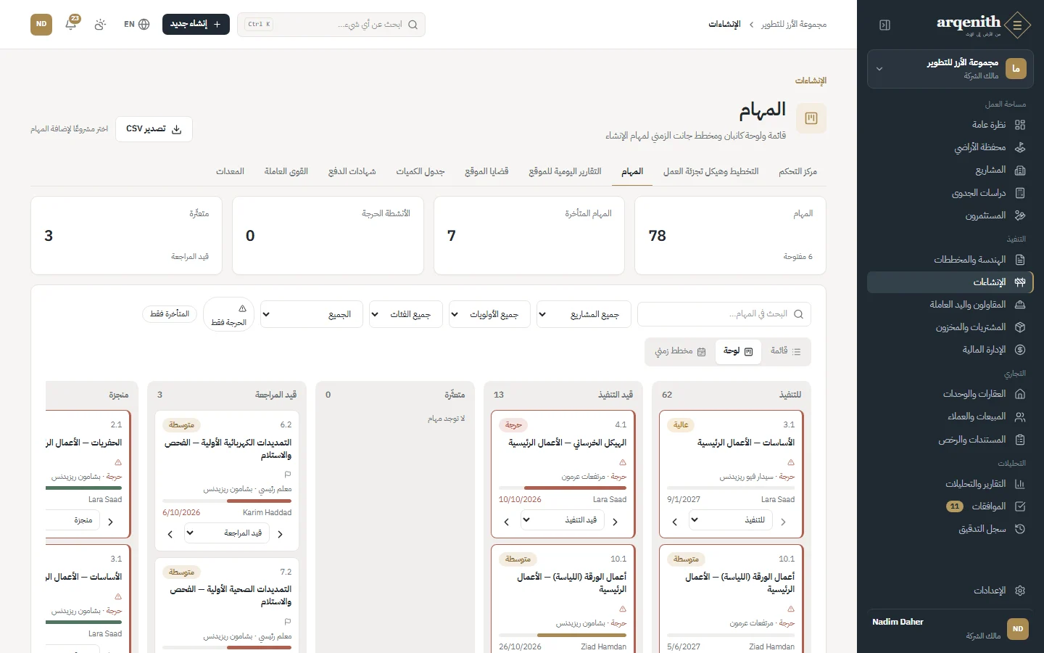The image size is (1044, 653).
Task: Toggle الحرجة فقط filter
Action: (228, 315)
